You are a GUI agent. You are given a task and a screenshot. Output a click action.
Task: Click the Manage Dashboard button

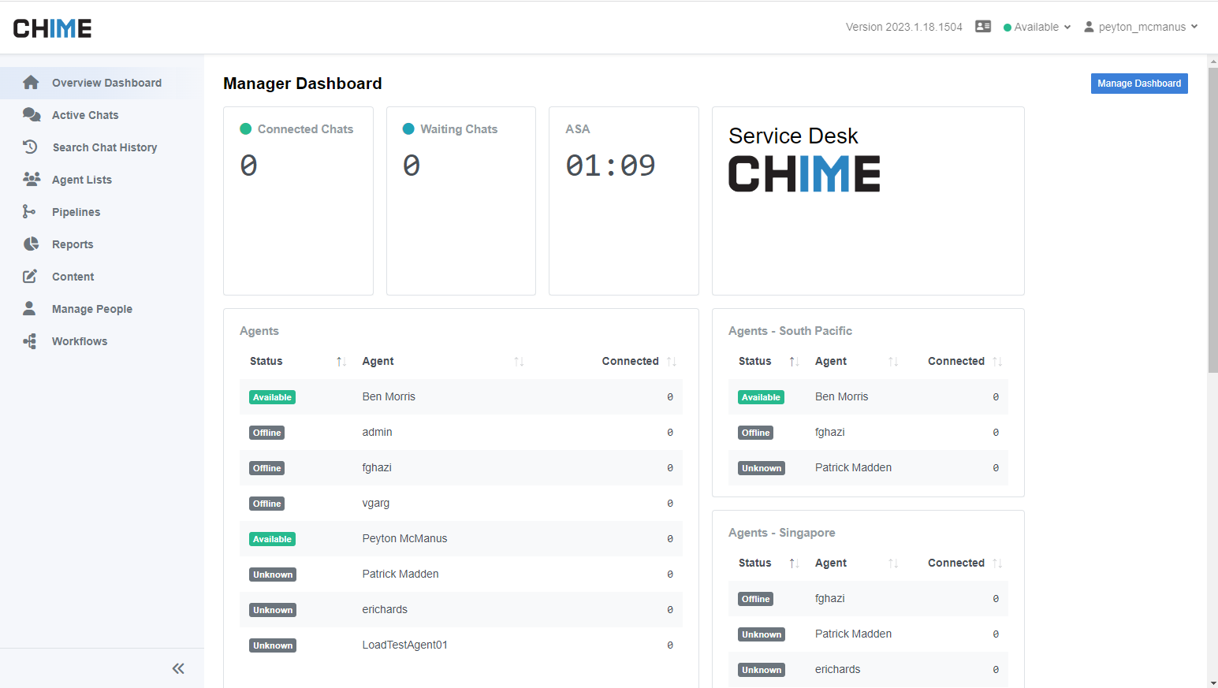1139,84
